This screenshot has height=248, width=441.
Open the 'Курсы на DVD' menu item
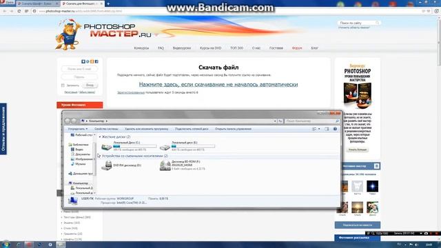point(210,48)
